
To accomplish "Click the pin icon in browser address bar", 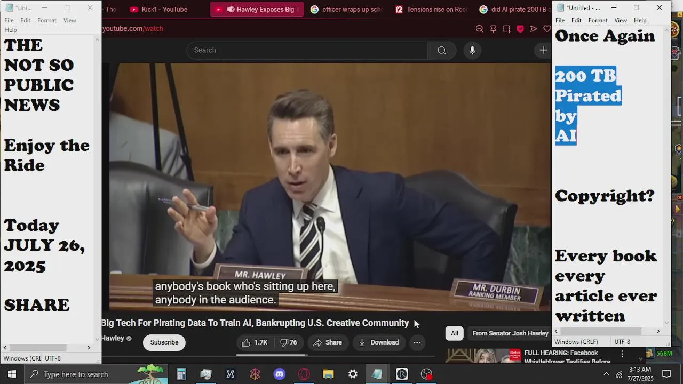I will point(493,29).
